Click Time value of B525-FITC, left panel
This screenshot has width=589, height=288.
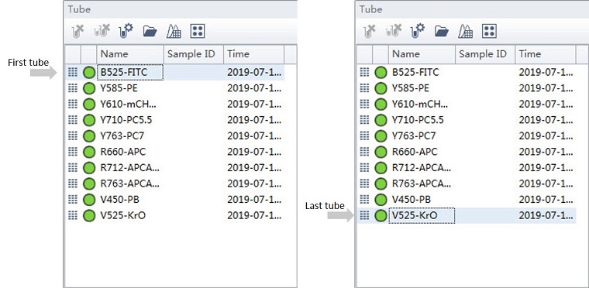(254, 73)
